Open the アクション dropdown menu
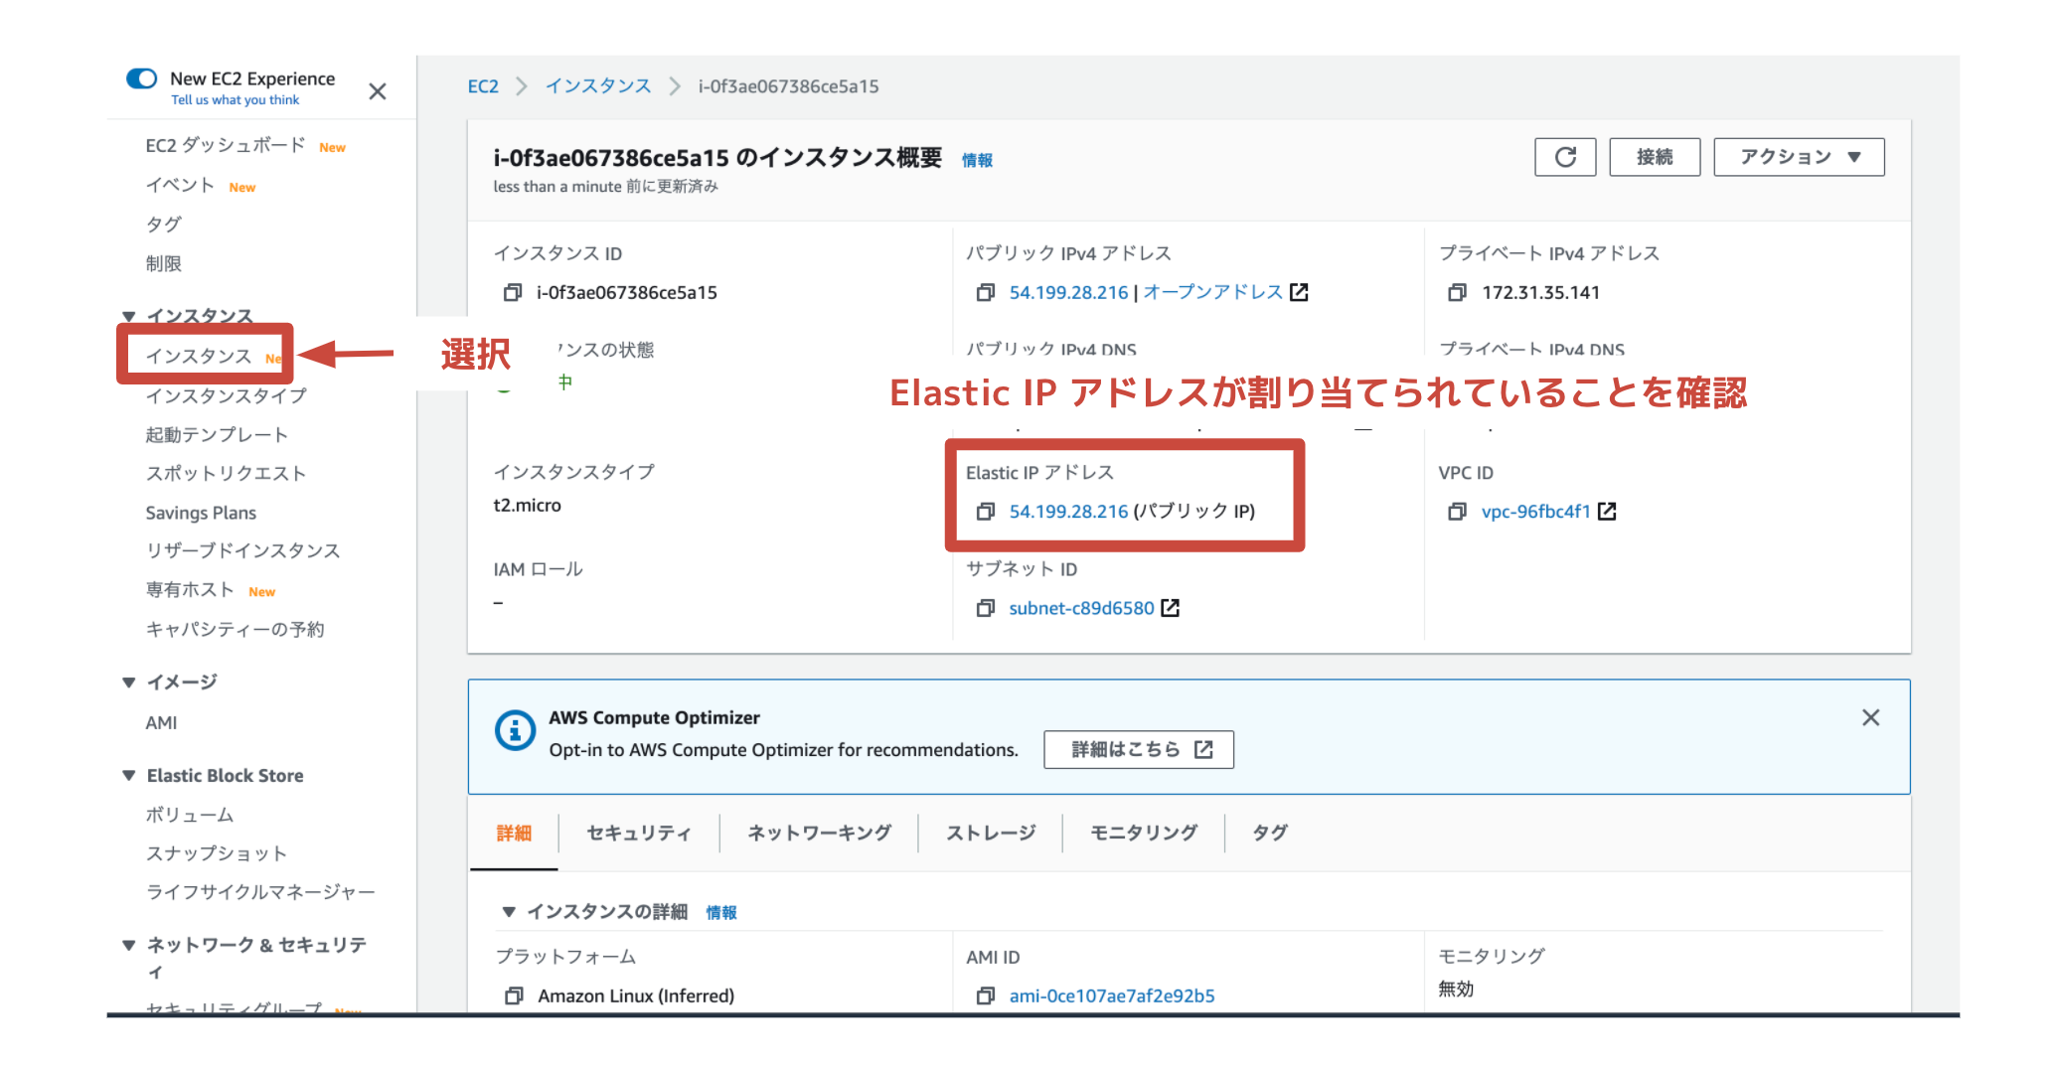2065x1069 pixels. coord(1798,157)
